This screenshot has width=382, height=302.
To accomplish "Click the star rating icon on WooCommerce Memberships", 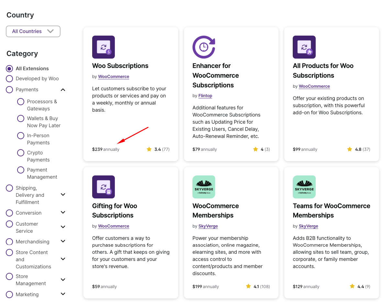I will coord(248,286).
